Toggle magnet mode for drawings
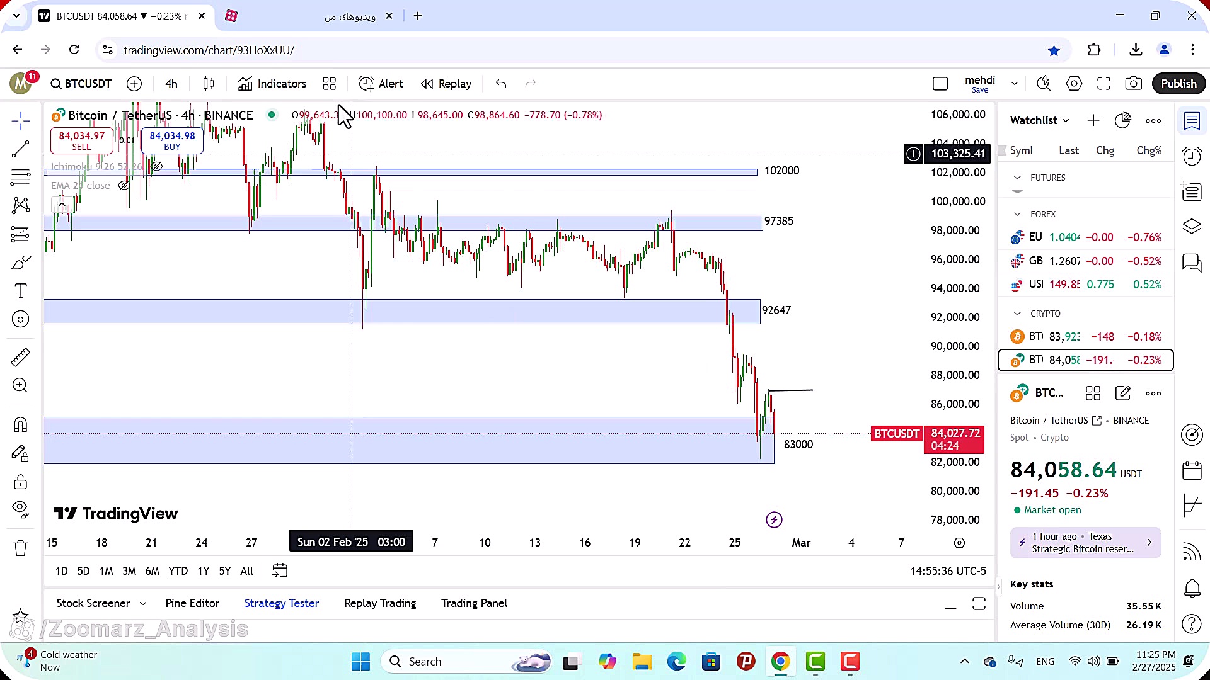The image size is (1210, 680). [20, 425]
